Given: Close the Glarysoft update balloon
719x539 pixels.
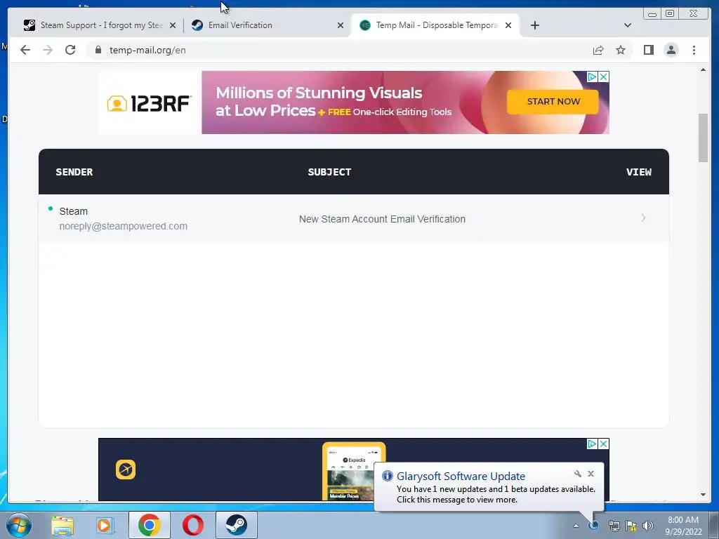Looking at the screenshot, I should [x=591, y=474].
